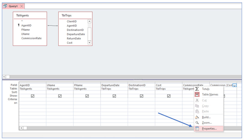Click the join line between the tables

click(53, 26)
